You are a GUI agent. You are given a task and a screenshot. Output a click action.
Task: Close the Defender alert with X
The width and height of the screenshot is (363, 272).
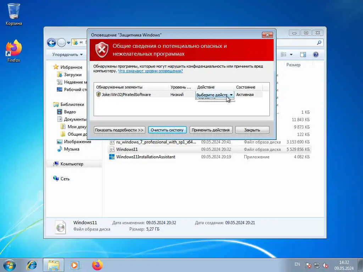tap(267, 35)
